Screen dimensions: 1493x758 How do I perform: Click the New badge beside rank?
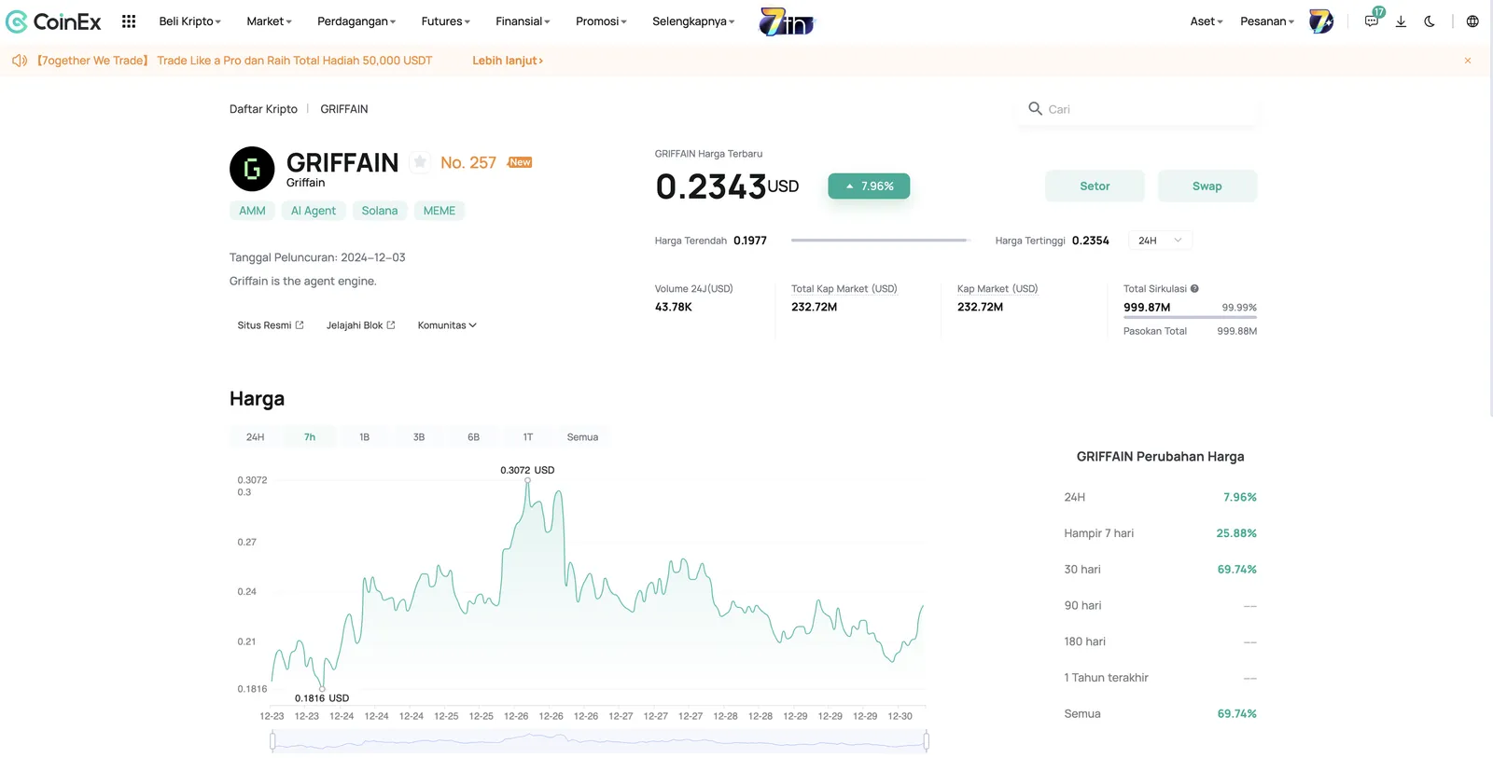click(520, 162)
